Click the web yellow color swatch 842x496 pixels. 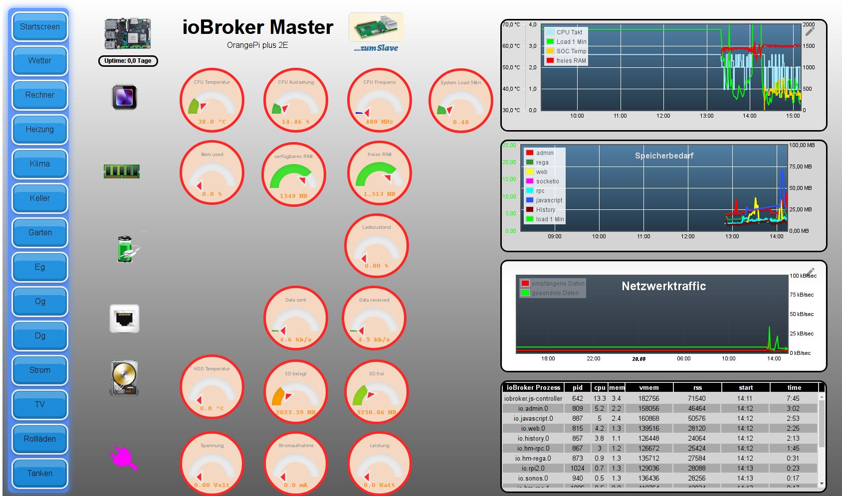click(x=530, y=172)
